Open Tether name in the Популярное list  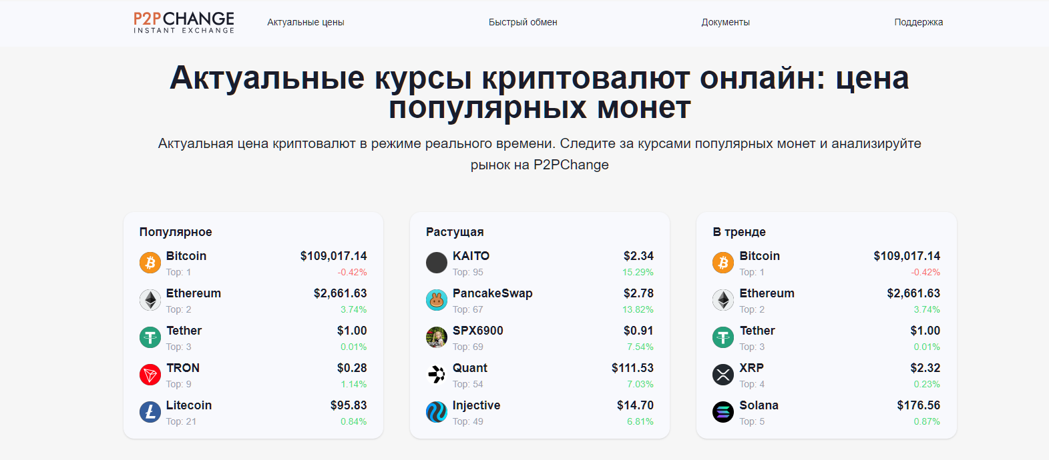[x=184, y=331]
